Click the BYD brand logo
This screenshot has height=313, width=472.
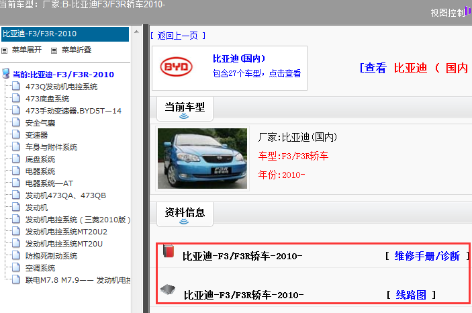[x=177, y=66]
